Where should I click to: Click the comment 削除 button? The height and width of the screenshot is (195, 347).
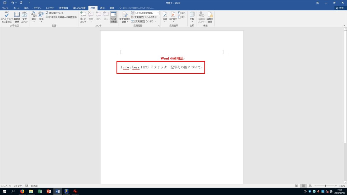click(91, 17)
